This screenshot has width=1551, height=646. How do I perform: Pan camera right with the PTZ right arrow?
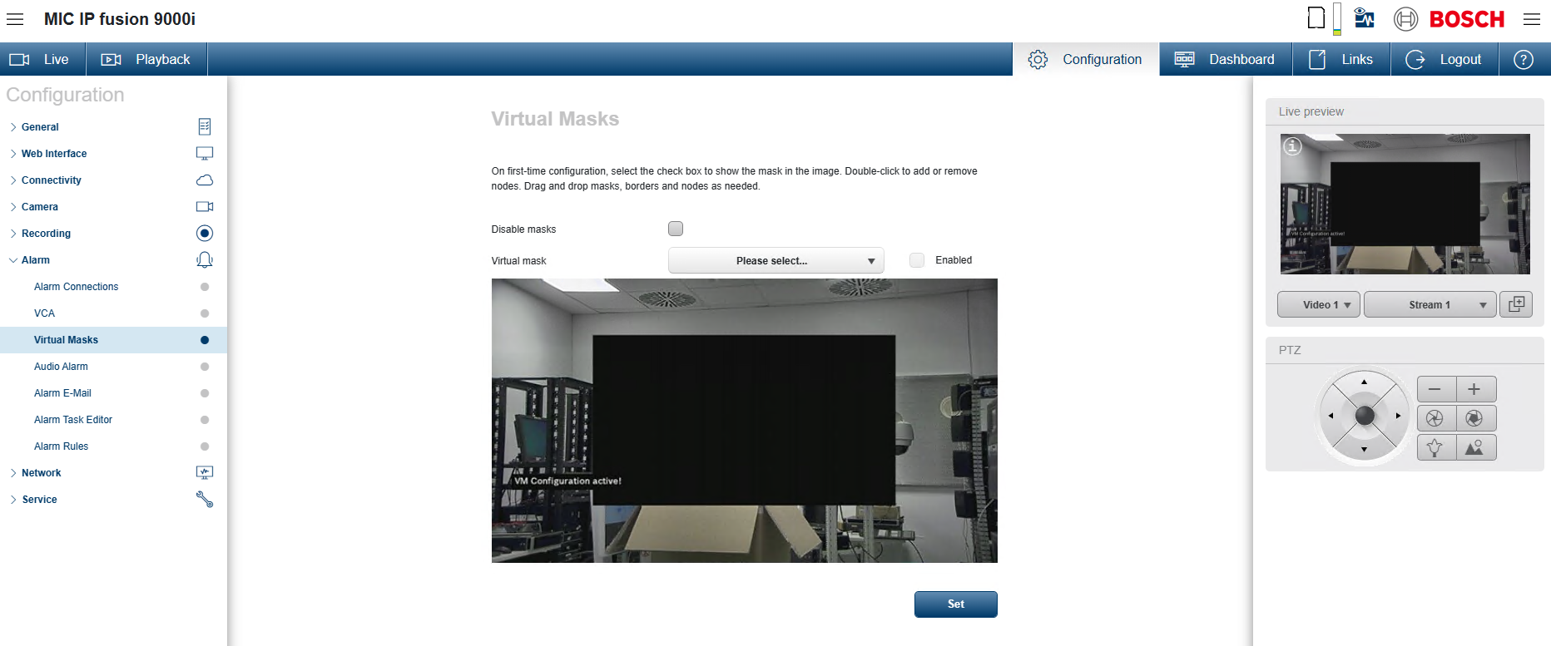[1398, 416]
